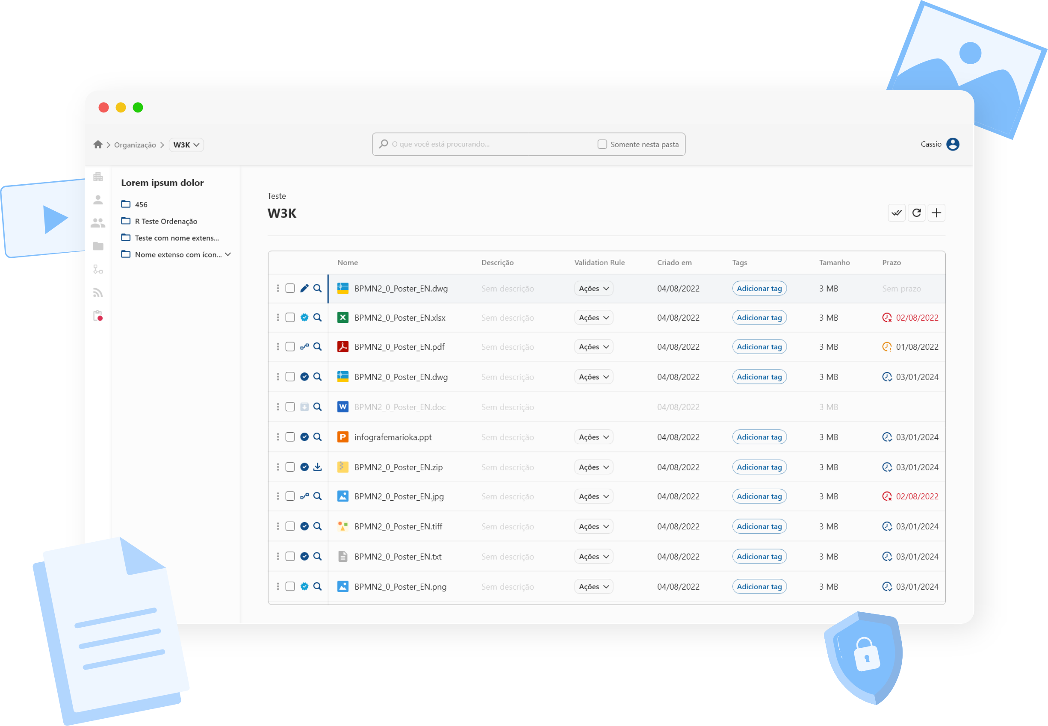This screenshot has width=1048, height=726.
Task: Click the plus button to add file
Action: (936, 212)
